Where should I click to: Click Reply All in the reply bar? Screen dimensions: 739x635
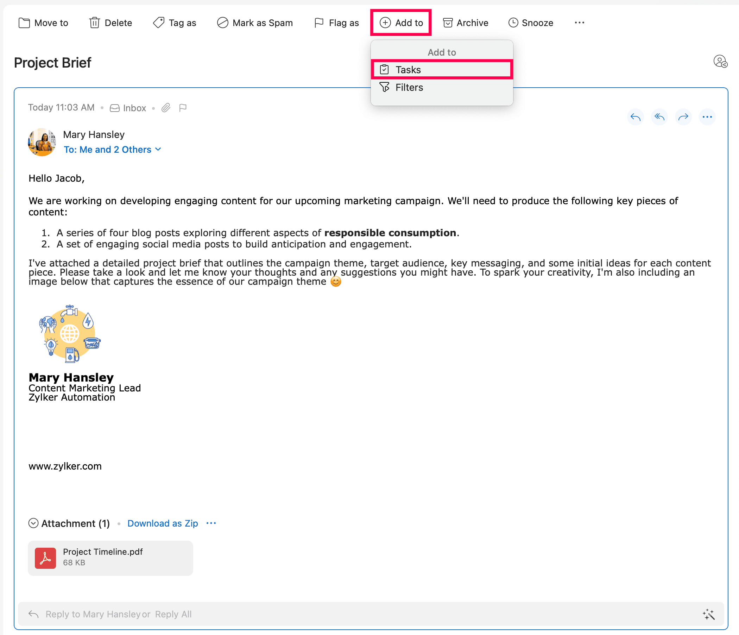click(x=173, y=614)
